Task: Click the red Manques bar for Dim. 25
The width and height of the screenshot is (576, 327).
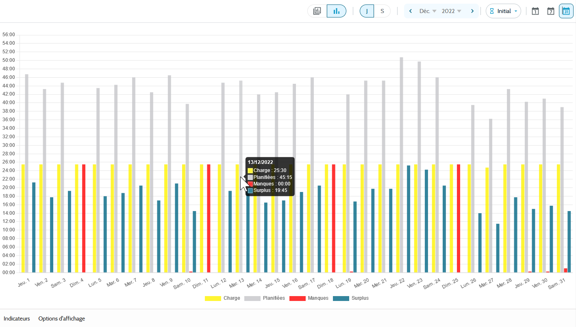Action: pos(459,218)
